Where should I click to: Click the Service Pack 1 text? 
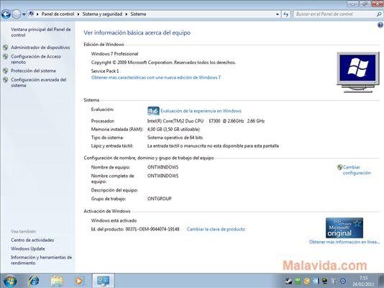pyautogui.click(x=105, y=71)
